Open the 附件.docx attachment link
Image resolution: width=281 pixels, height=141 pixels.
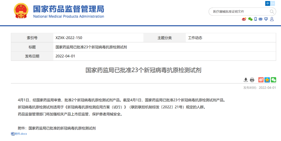click(x=21, y=134)
